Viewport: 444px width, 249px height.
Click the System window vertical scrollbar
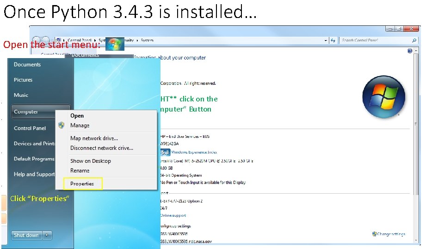coord(416,124)
